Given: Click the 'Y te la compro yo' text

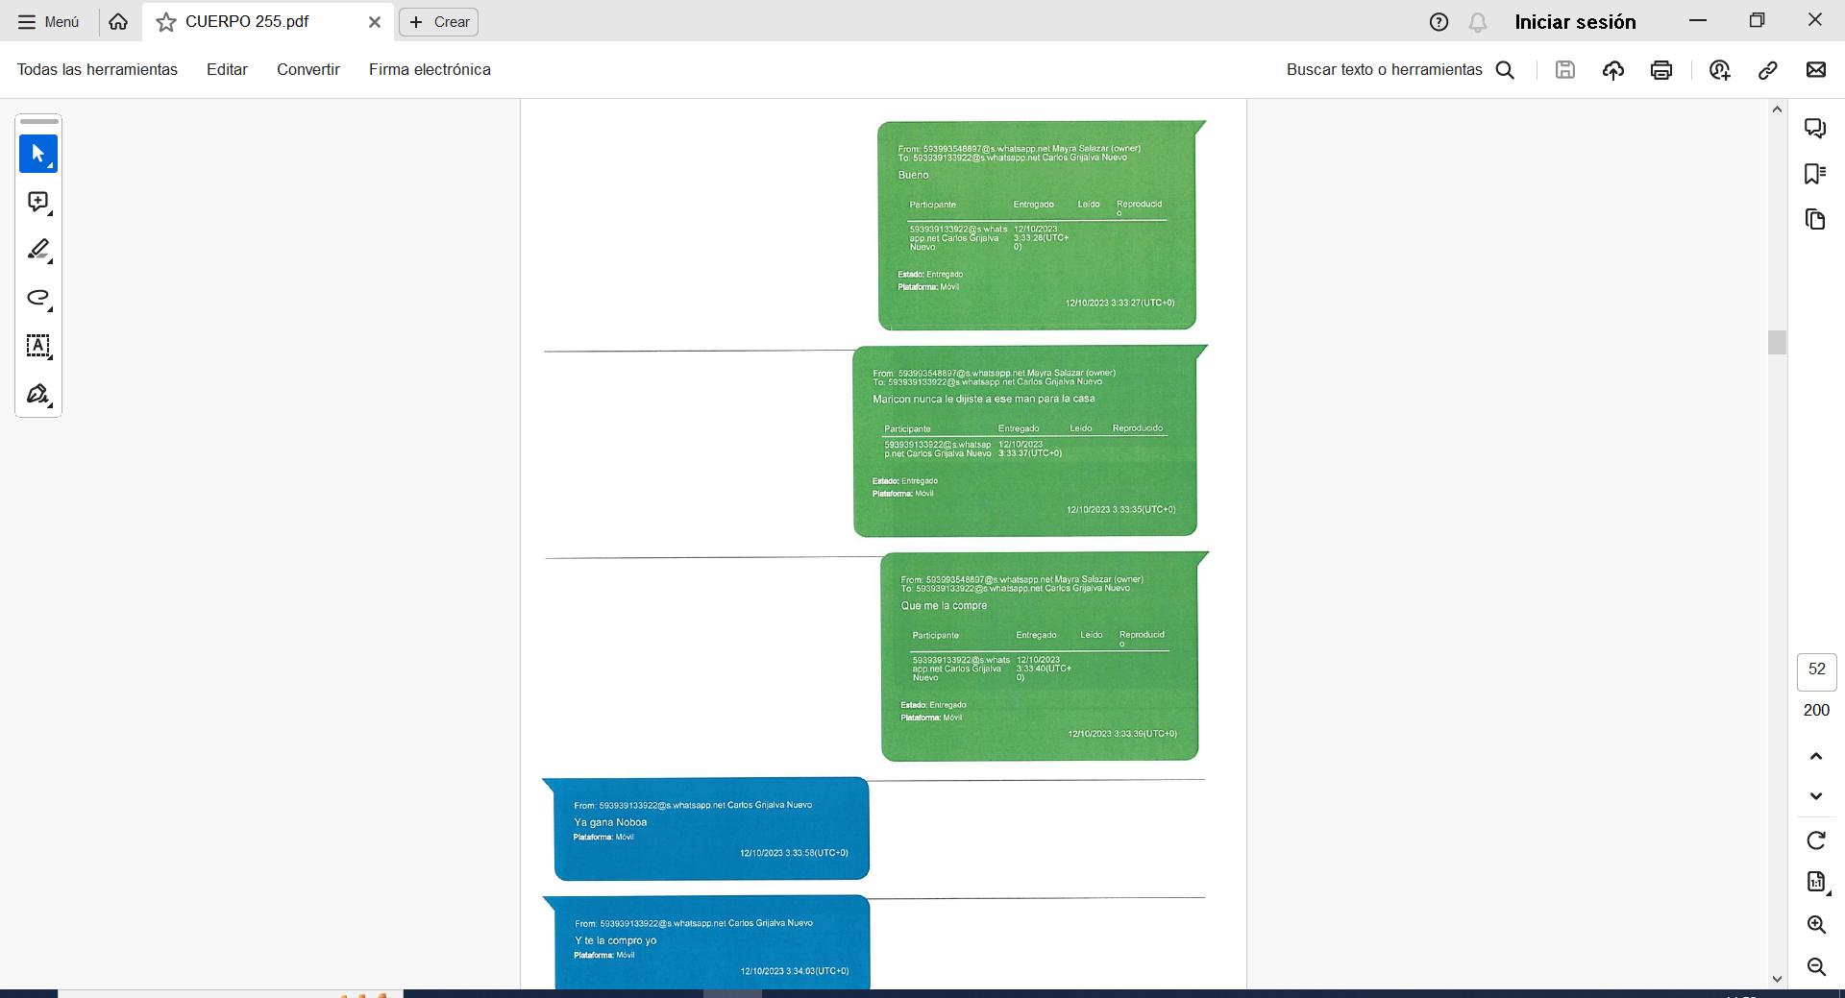Looking at the screenshot, I should pos(616,940).
